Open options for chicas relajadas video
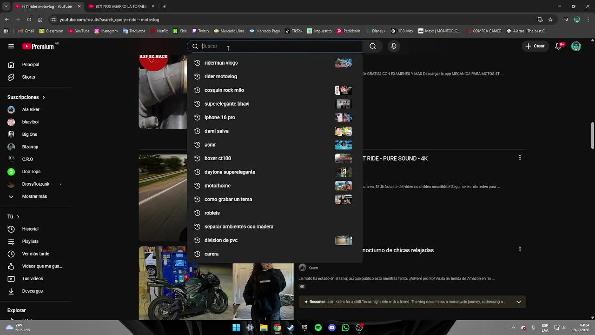The width and height of the screenshot is (595, 335). coord(520,249)
